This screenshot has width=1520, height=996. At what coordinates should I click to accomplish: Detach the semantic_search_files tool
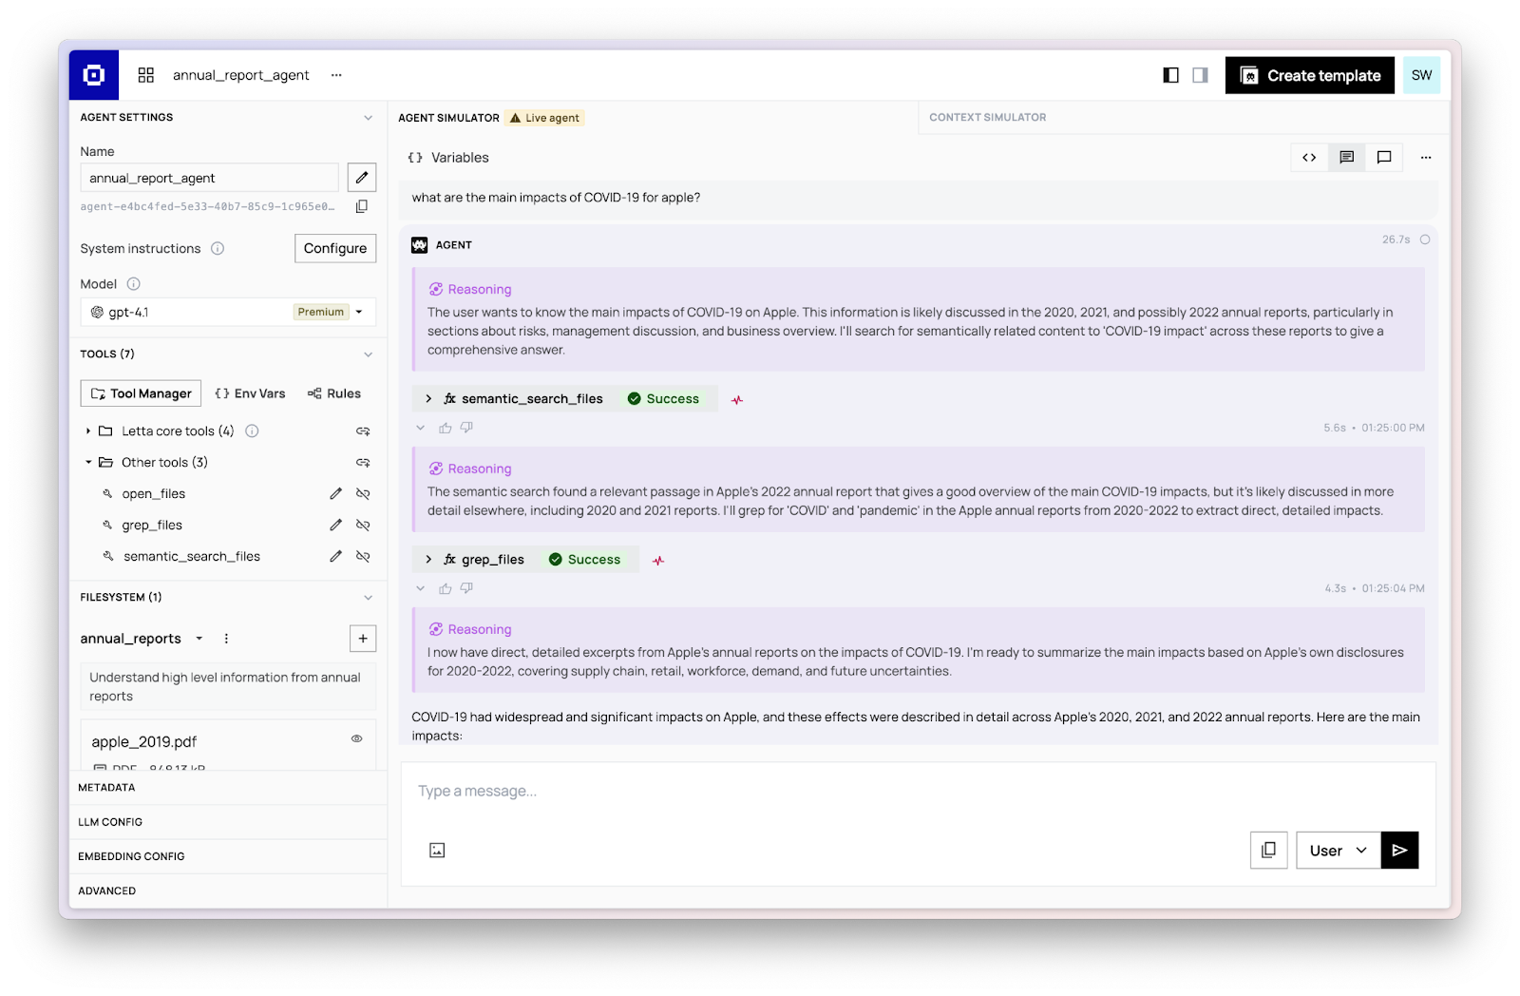pyautogui.click(x=363, y=557)
